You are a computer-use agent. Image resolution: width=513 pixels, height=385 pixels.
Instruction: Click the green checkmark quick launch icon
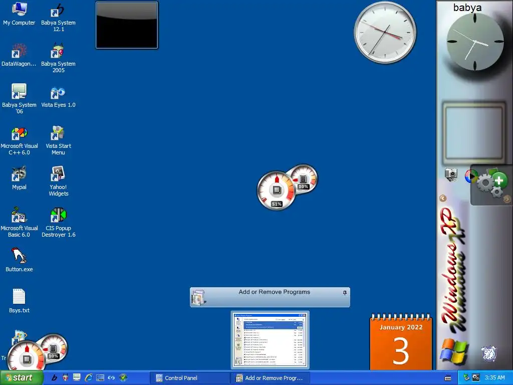(x=123, y=378)
